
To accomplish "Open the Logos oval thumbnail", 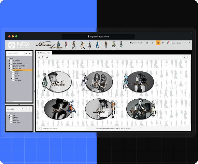I will [x=99, y=109].
